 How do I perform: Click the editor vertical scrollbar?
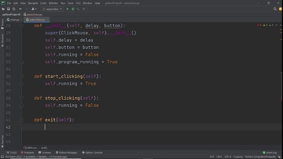[x=281, y=87]
